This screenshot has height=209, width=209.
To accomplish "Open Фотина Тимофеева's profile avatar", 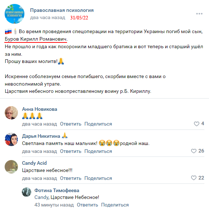I will pyautogui.click(x=27, y=192).
